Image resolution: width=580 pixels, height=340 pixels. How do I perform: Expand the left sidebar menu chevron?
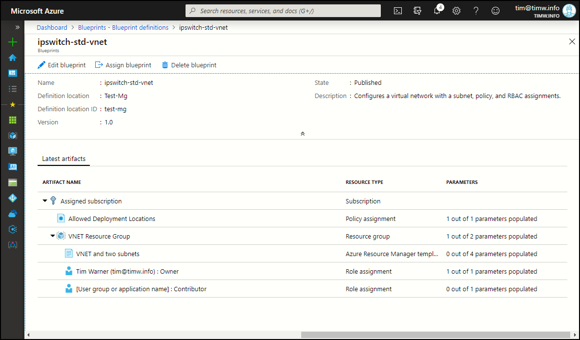pyautogui.click(x=18, y=27)
